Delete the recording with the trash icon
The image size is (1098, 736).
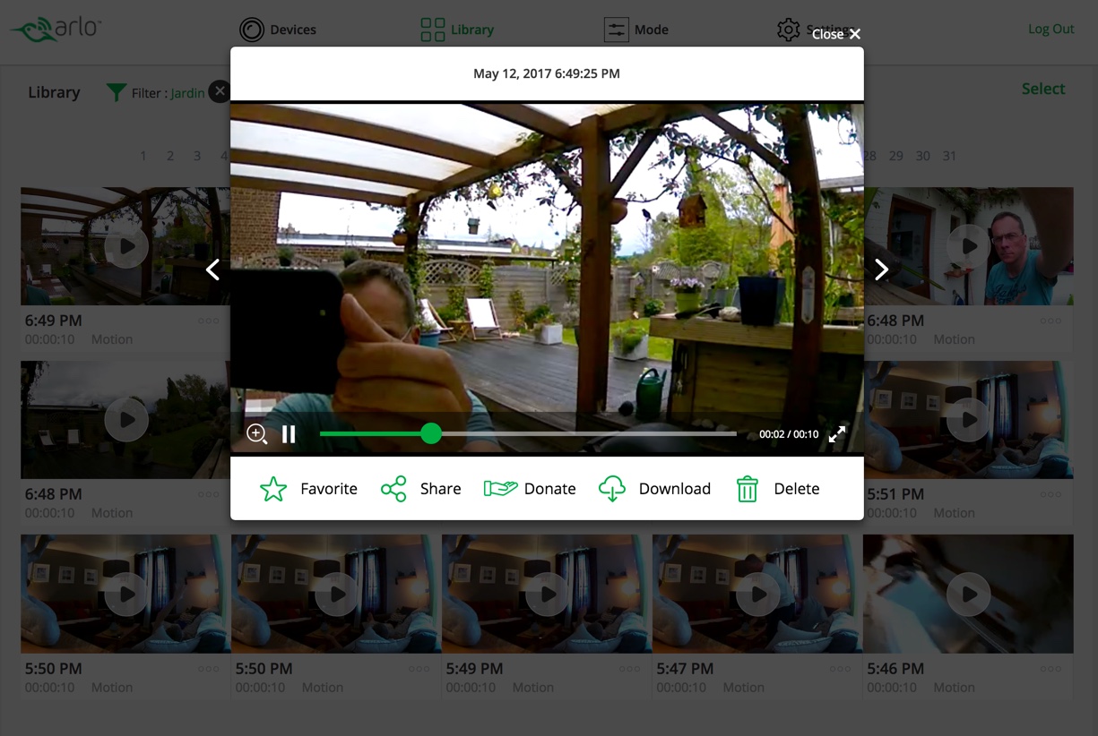point(747,489)
